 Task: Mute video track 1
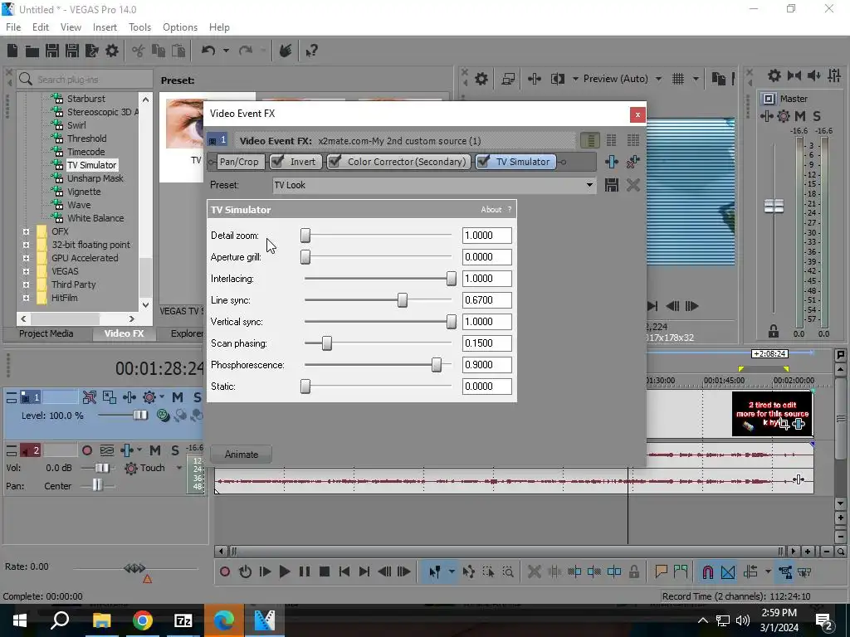[x=178, y=397]
